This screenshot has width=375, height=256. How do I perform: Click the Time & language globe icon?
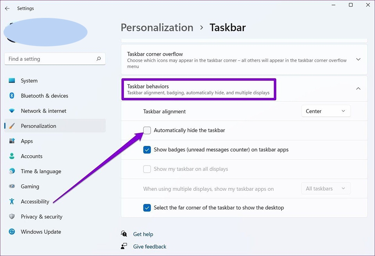point(12,171)
